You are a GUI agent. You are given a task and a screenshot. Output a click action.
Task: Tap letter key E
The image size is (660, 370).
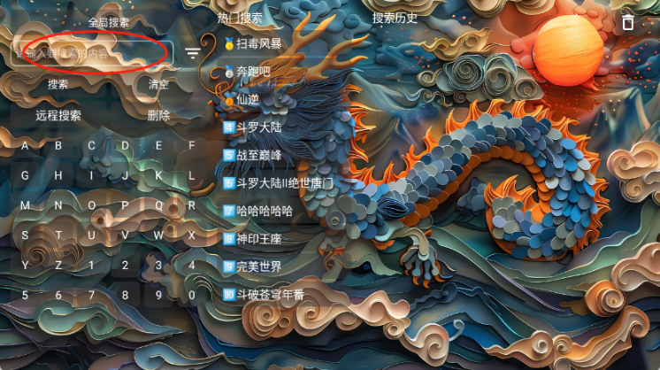(158, 146)
